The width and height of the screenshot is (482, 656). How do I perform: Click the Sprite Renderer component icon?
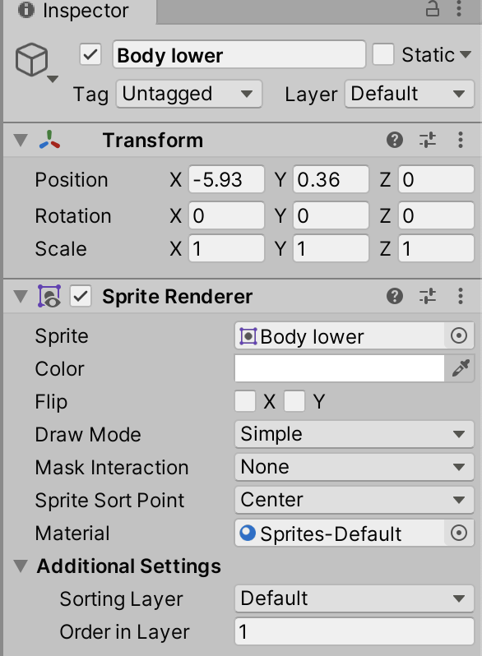click(49, 296)
